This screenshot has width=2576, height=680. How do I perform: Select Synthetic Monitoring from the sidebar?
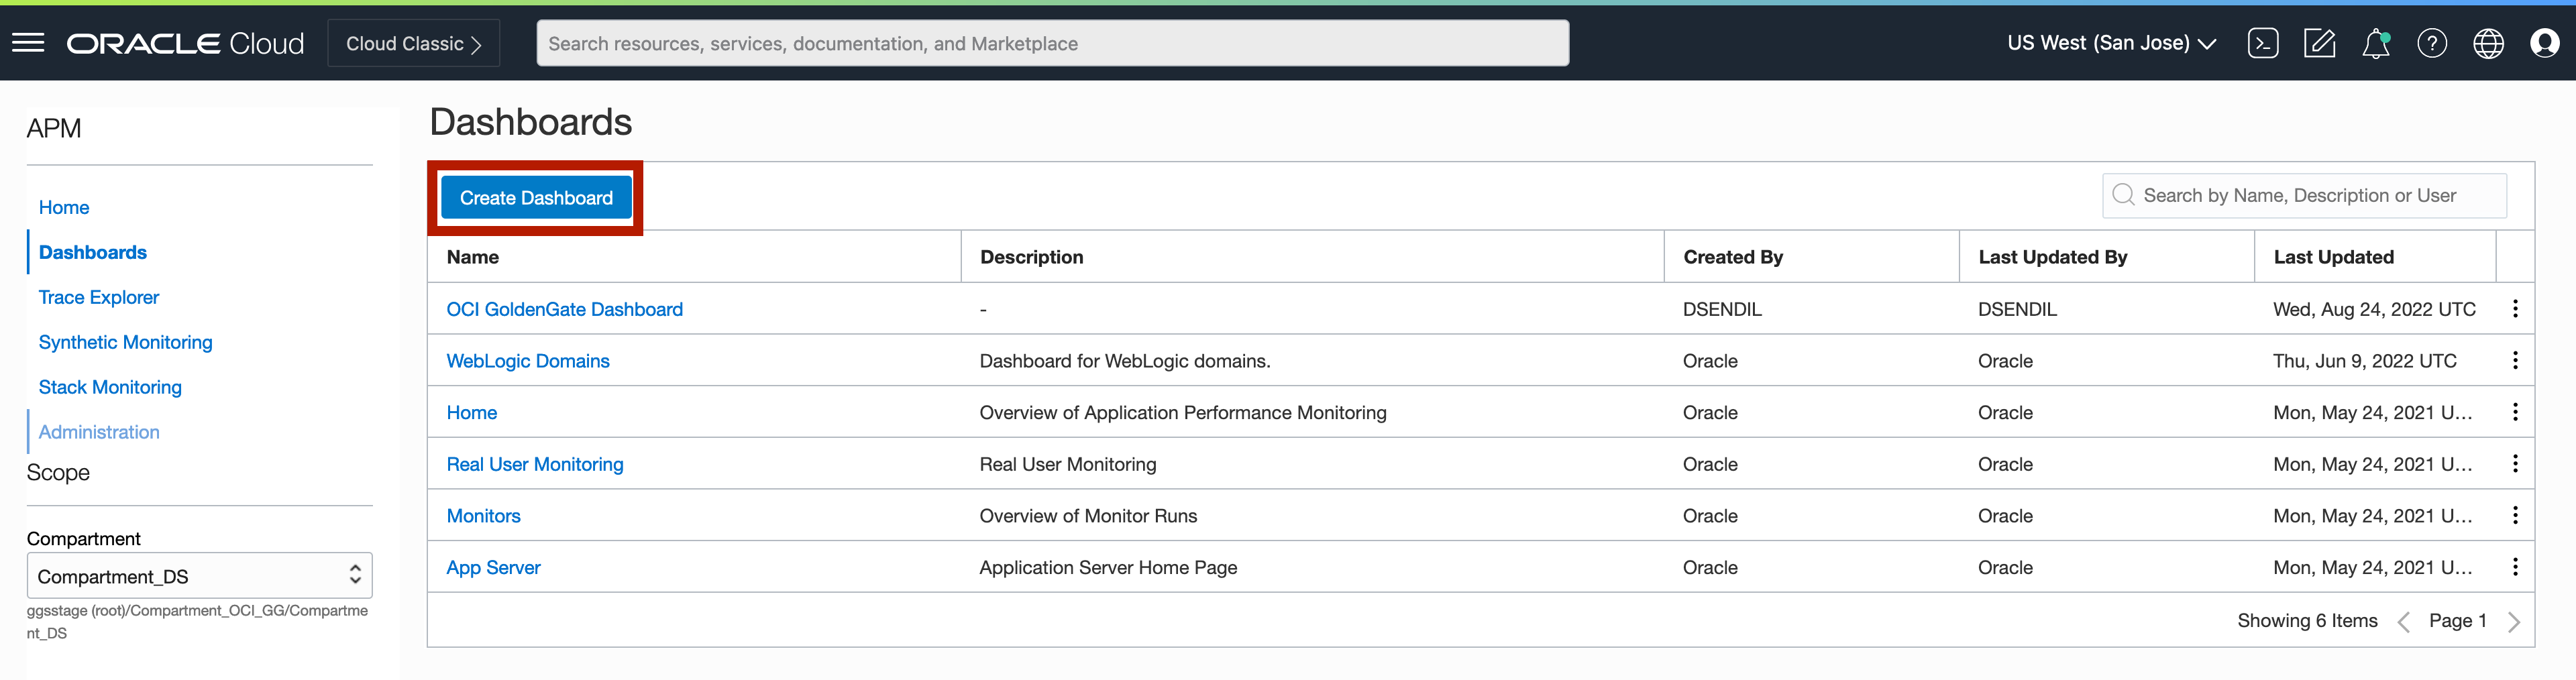click(x=125, y=342)
